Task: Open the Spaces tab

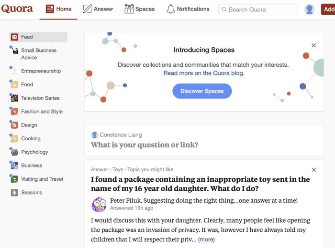Action: coord(140,9)
